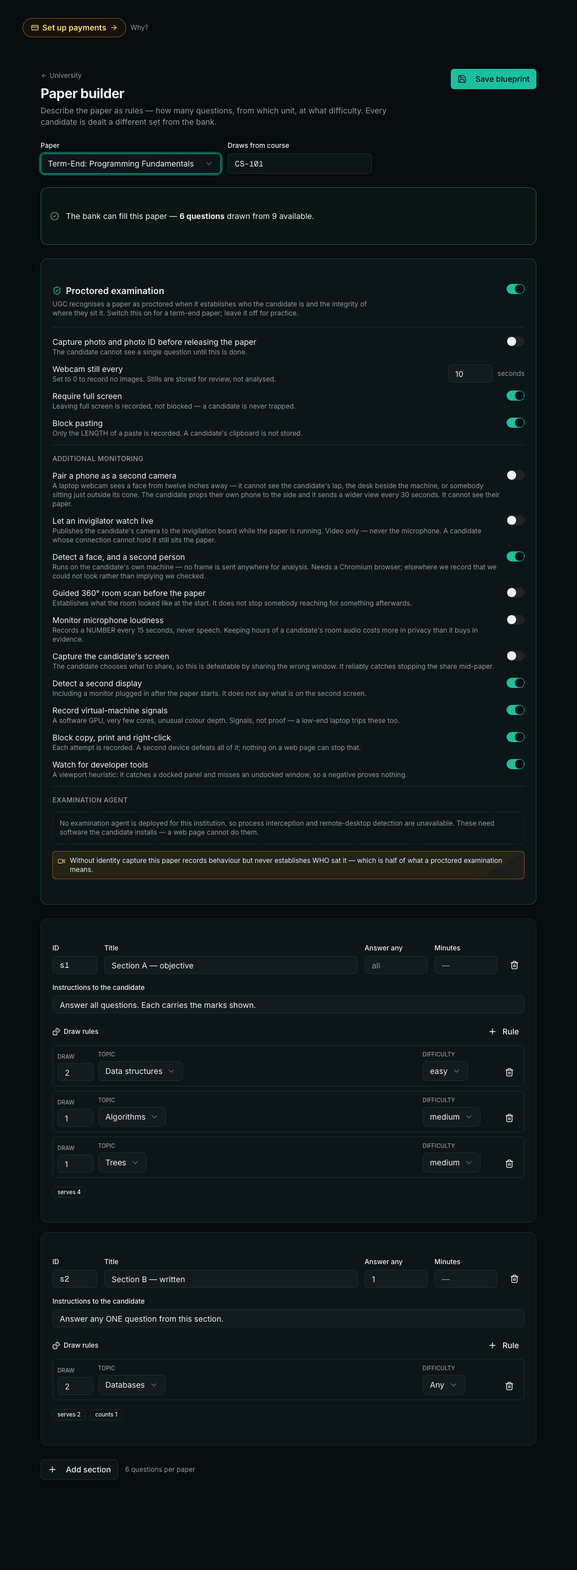Open the Data structures topic dropdown
The width and height of the screenshot is (577, 1570).
pos(140,1072)
